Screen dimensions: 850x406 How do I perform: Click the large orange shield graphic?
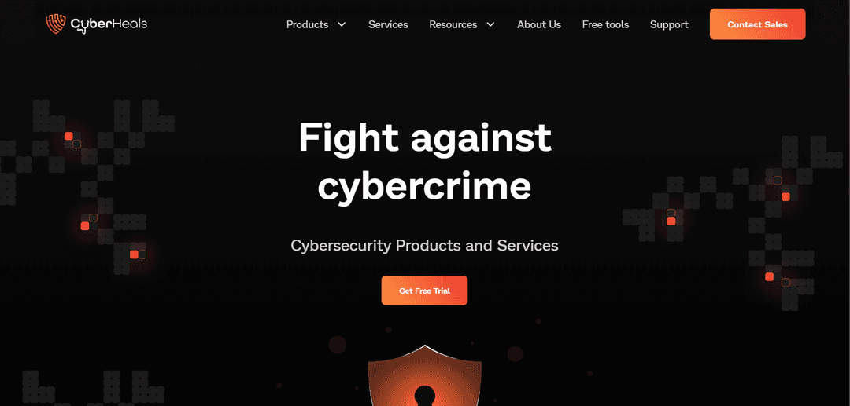424,376
